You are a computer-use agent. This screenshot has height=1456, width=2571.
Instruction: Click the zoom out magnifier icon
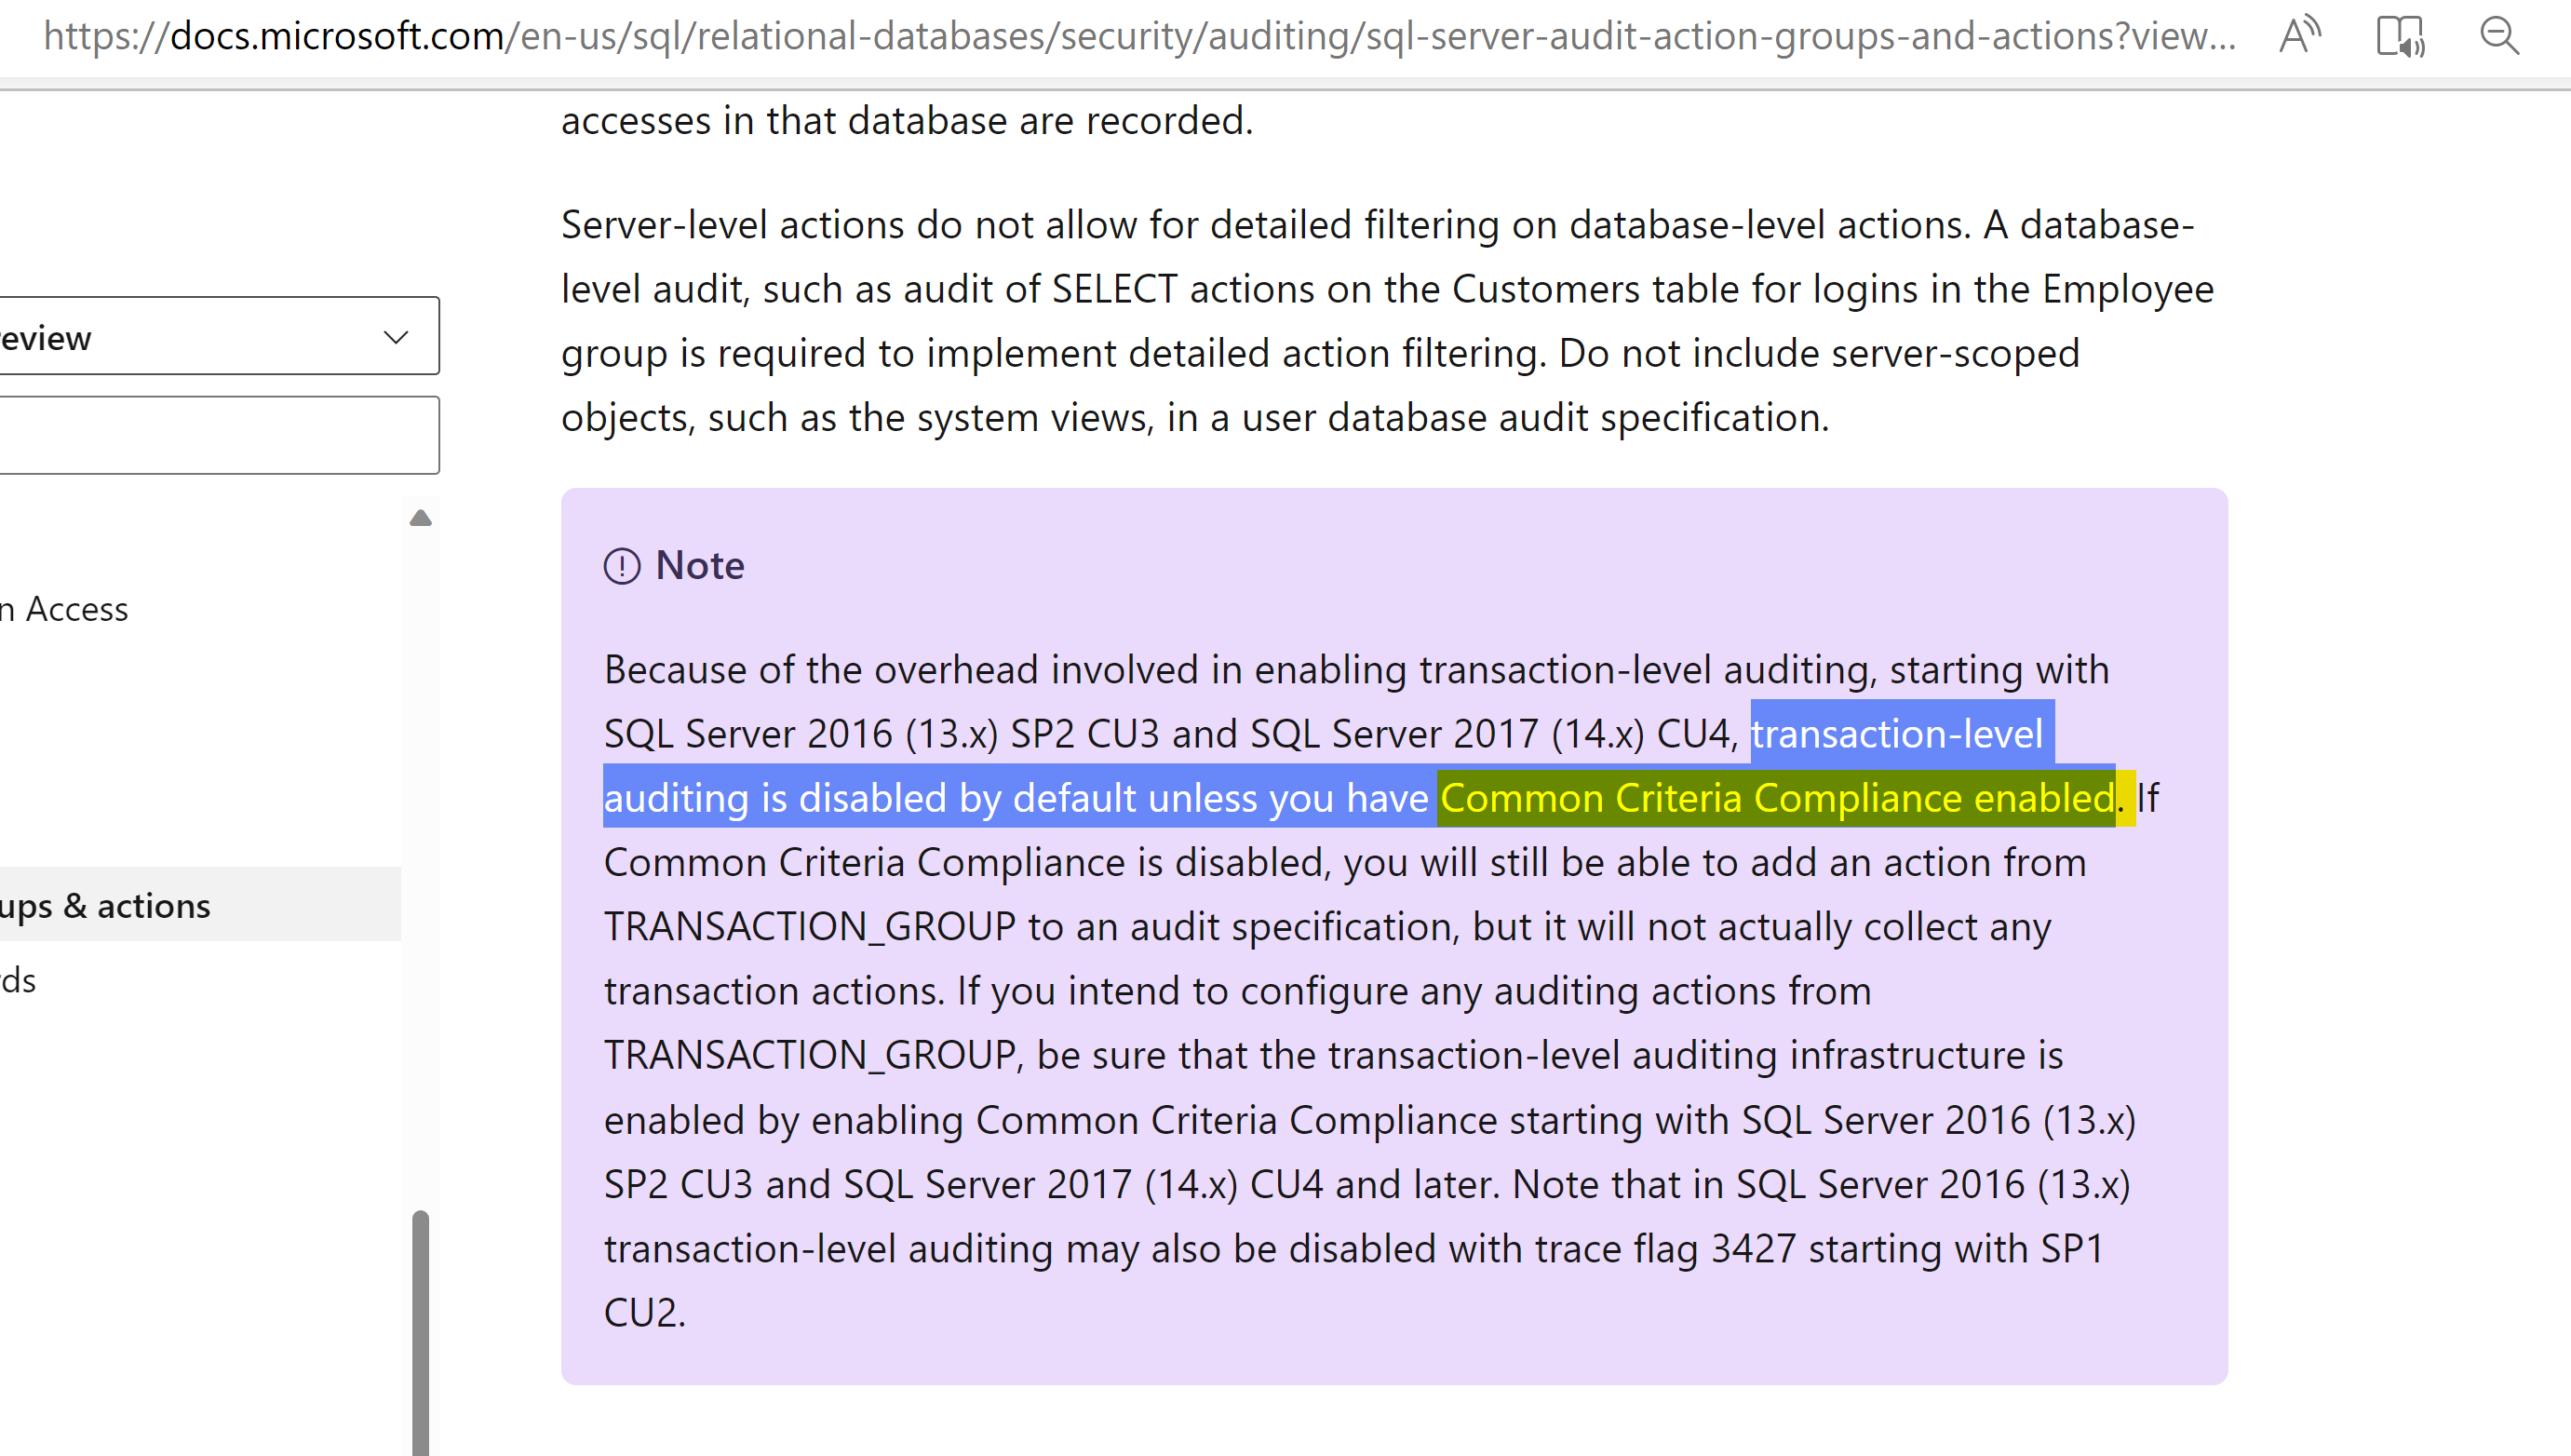pyautogui.click(x=2500, y=36)
